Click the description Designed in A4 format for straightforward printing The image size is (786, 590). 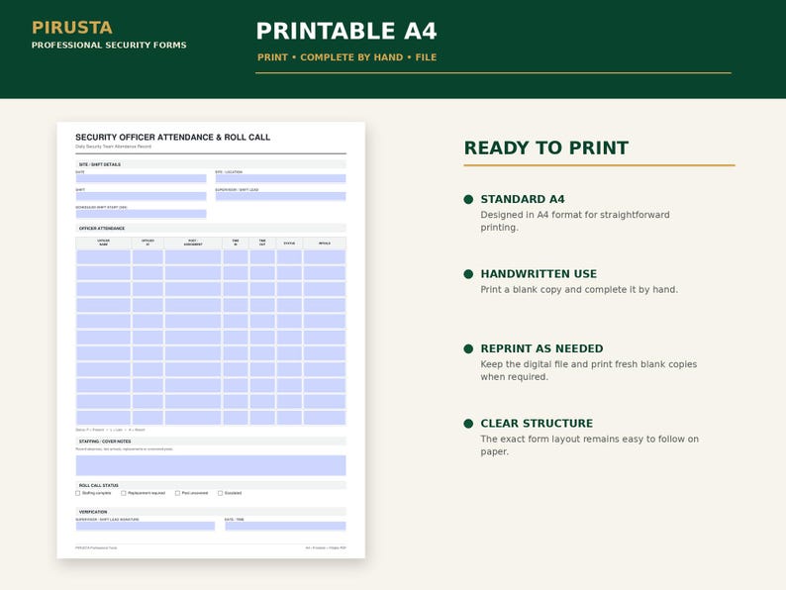tap(575, 221)
